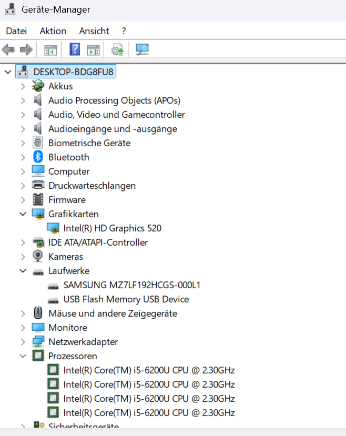Click the Netzwerkadapter icon
Image resolution: width=346 pixels, height=436 pixels.
point(38,341)
